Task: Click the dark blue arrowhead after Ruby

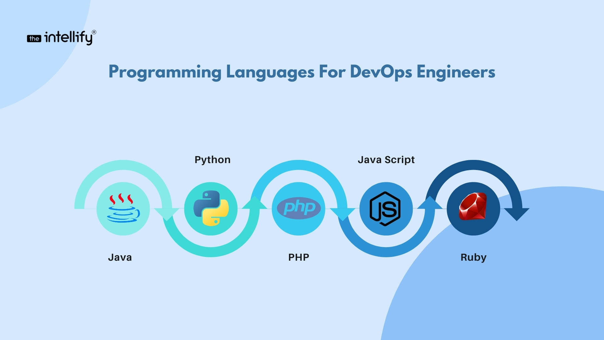Action: (517, 213)
